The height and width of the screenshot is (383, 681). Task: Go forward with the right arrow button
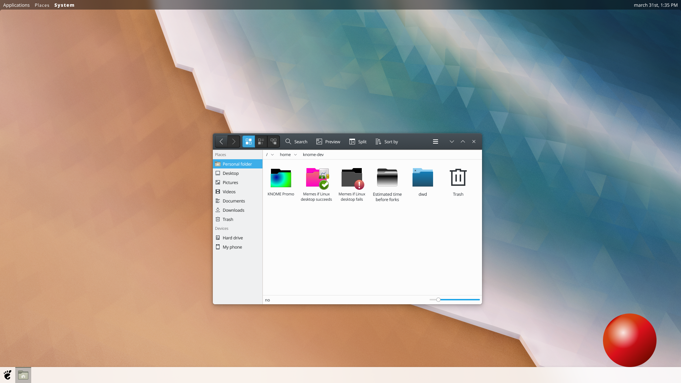coord(234,141)
